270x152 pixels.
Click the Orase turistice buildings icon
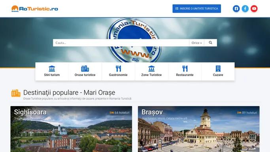(85, 68)
